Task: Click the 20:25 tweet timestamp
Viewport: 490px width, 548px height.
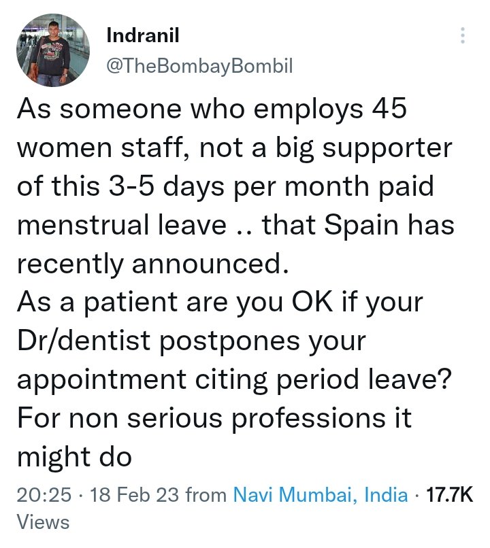Action: pos(44,495)
